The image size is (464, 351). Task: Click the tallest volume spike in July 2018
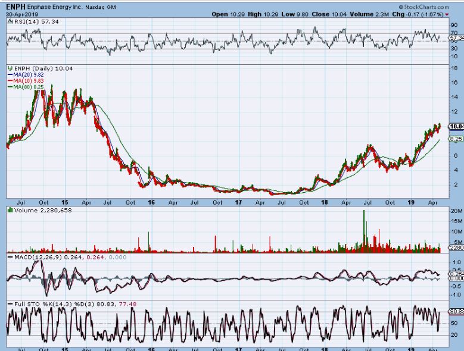[x=364, y=231]
